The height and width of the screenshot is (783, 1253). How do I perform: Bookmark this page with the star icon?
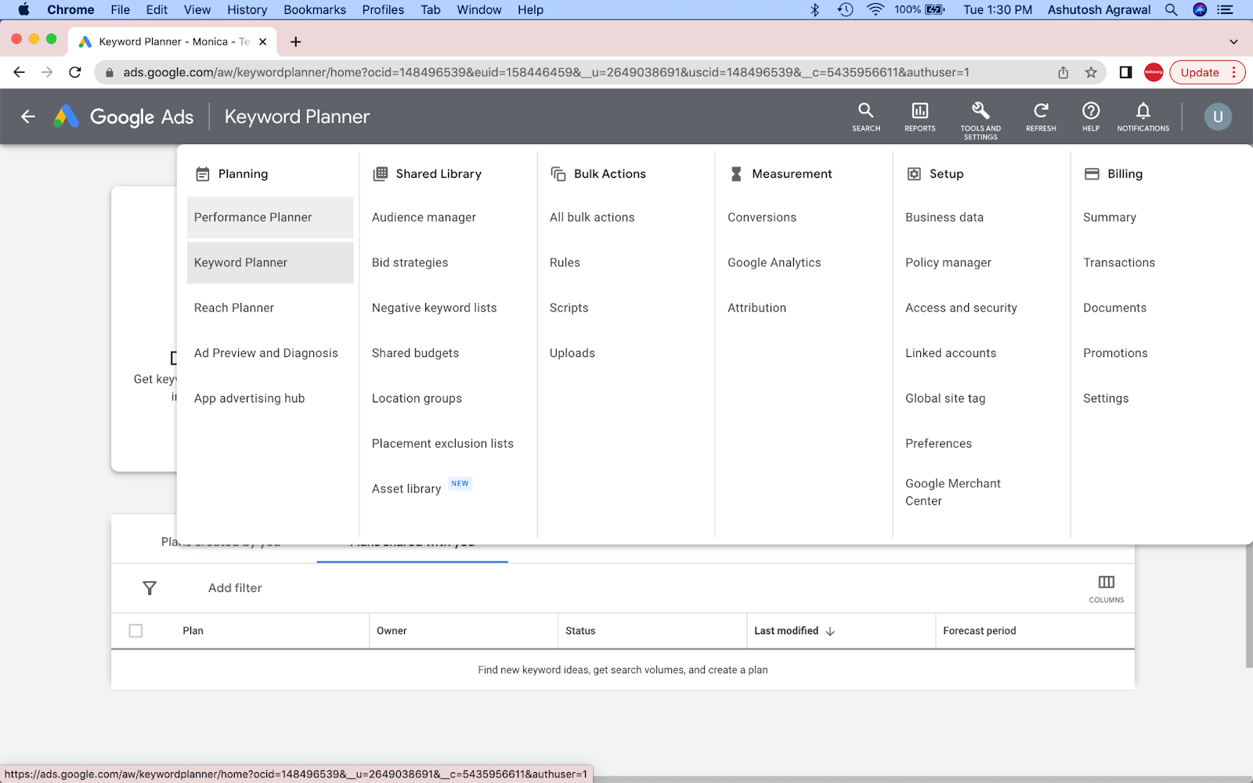point(1091,73)
